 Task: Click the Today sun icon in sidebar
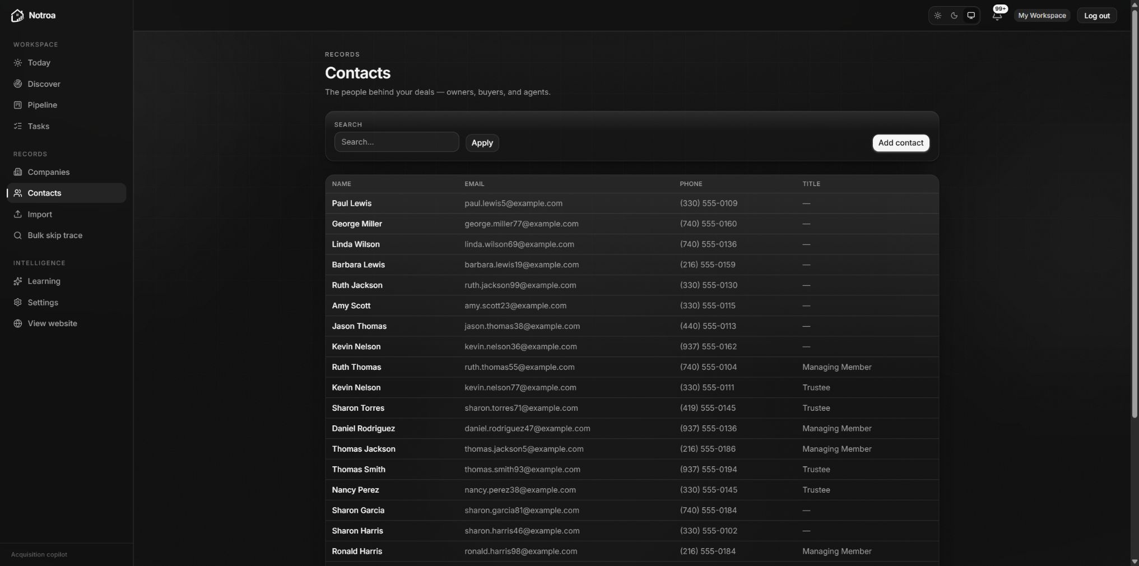coord(18,63)
